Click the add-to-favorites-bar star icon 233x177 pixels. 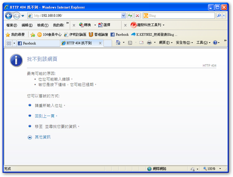[33, 35]
